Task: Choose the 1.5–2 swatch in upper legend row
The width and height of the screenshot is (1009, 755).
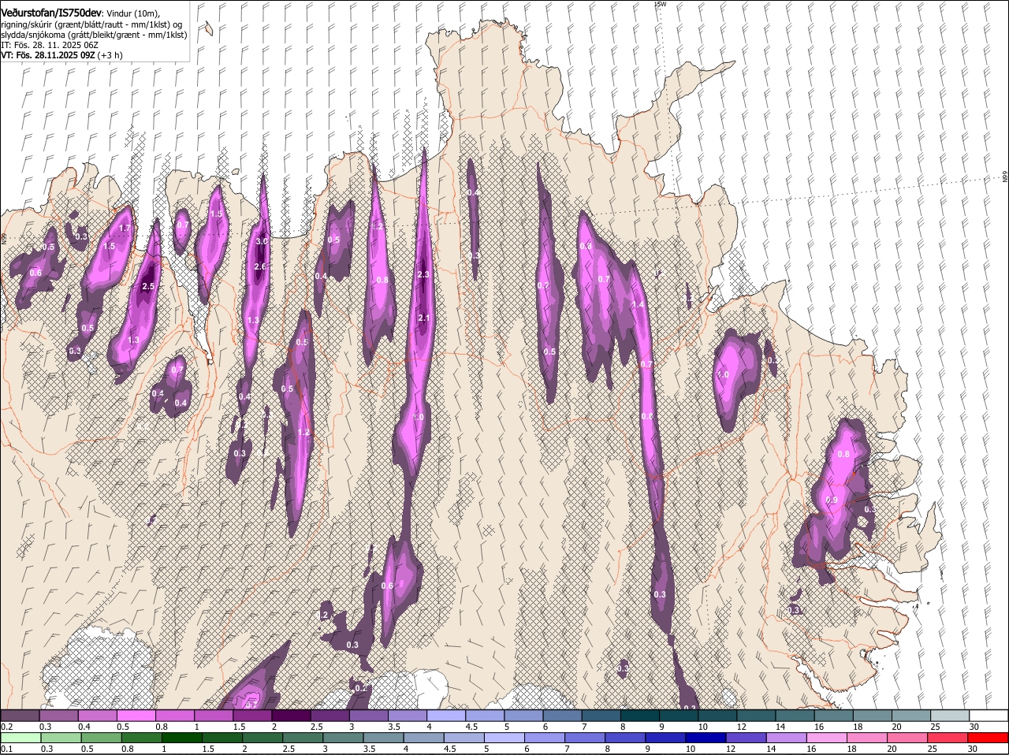Action: 252,715
